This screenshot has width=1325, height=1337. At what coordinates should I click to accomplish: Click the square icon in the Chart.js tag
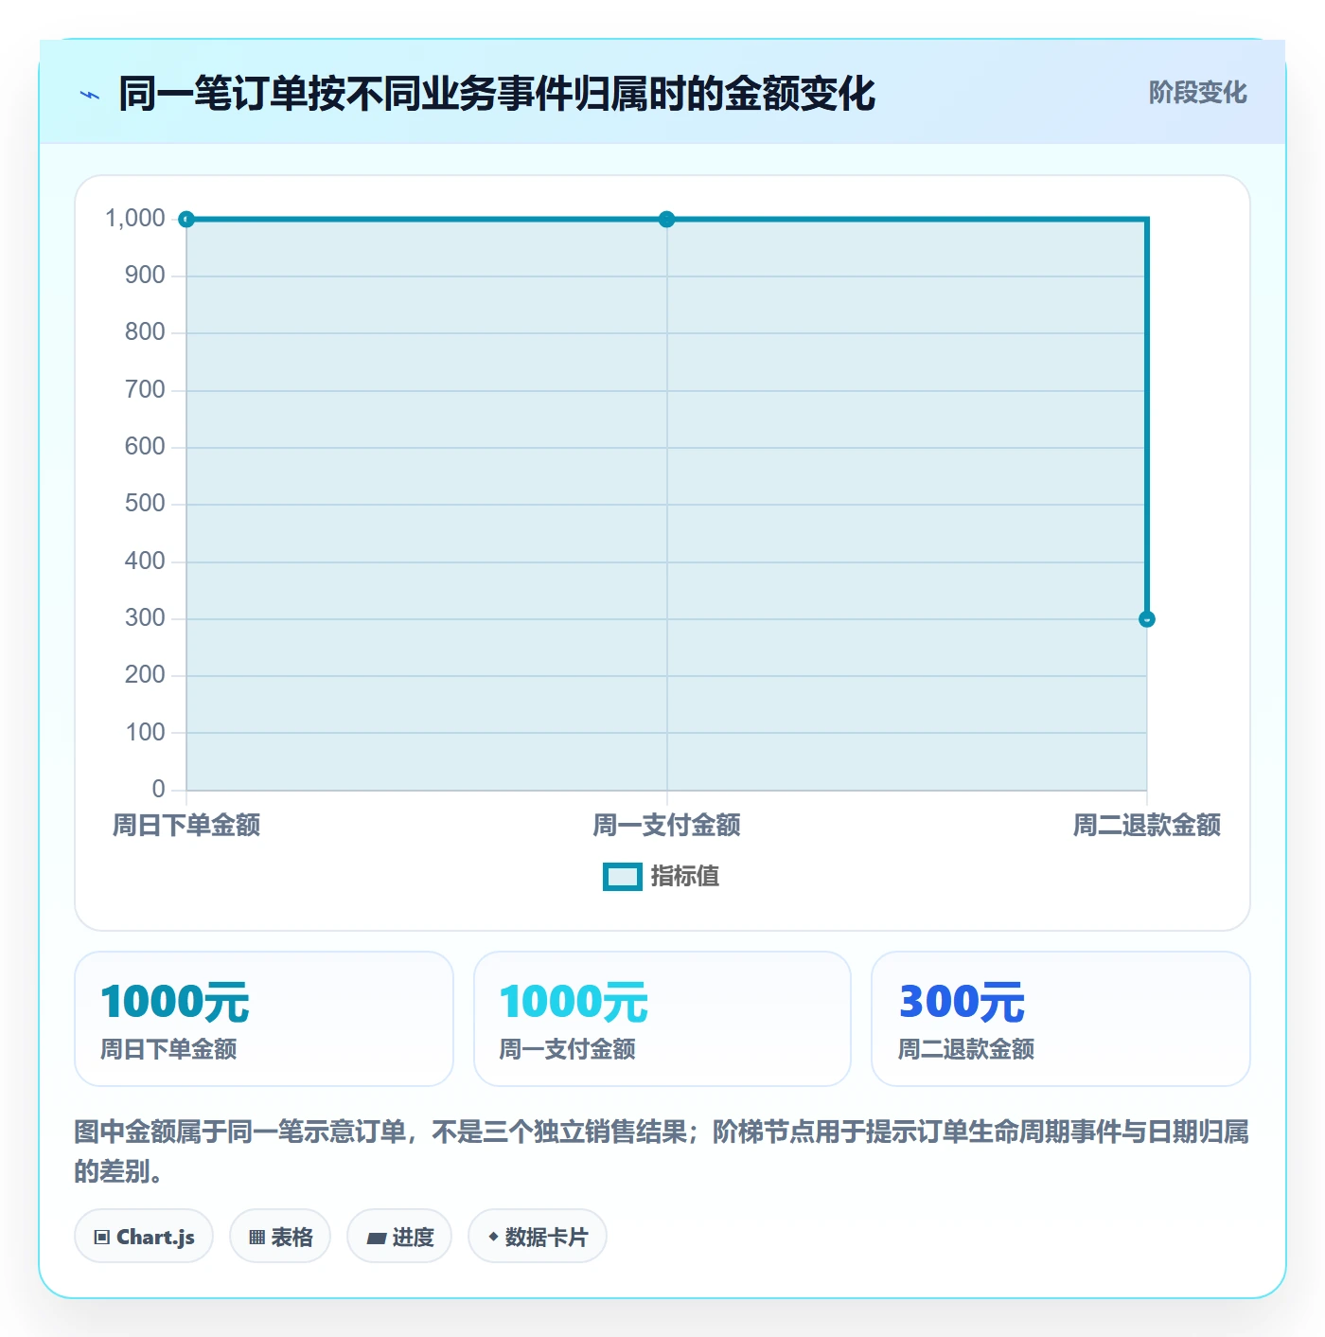[102, 1238]
